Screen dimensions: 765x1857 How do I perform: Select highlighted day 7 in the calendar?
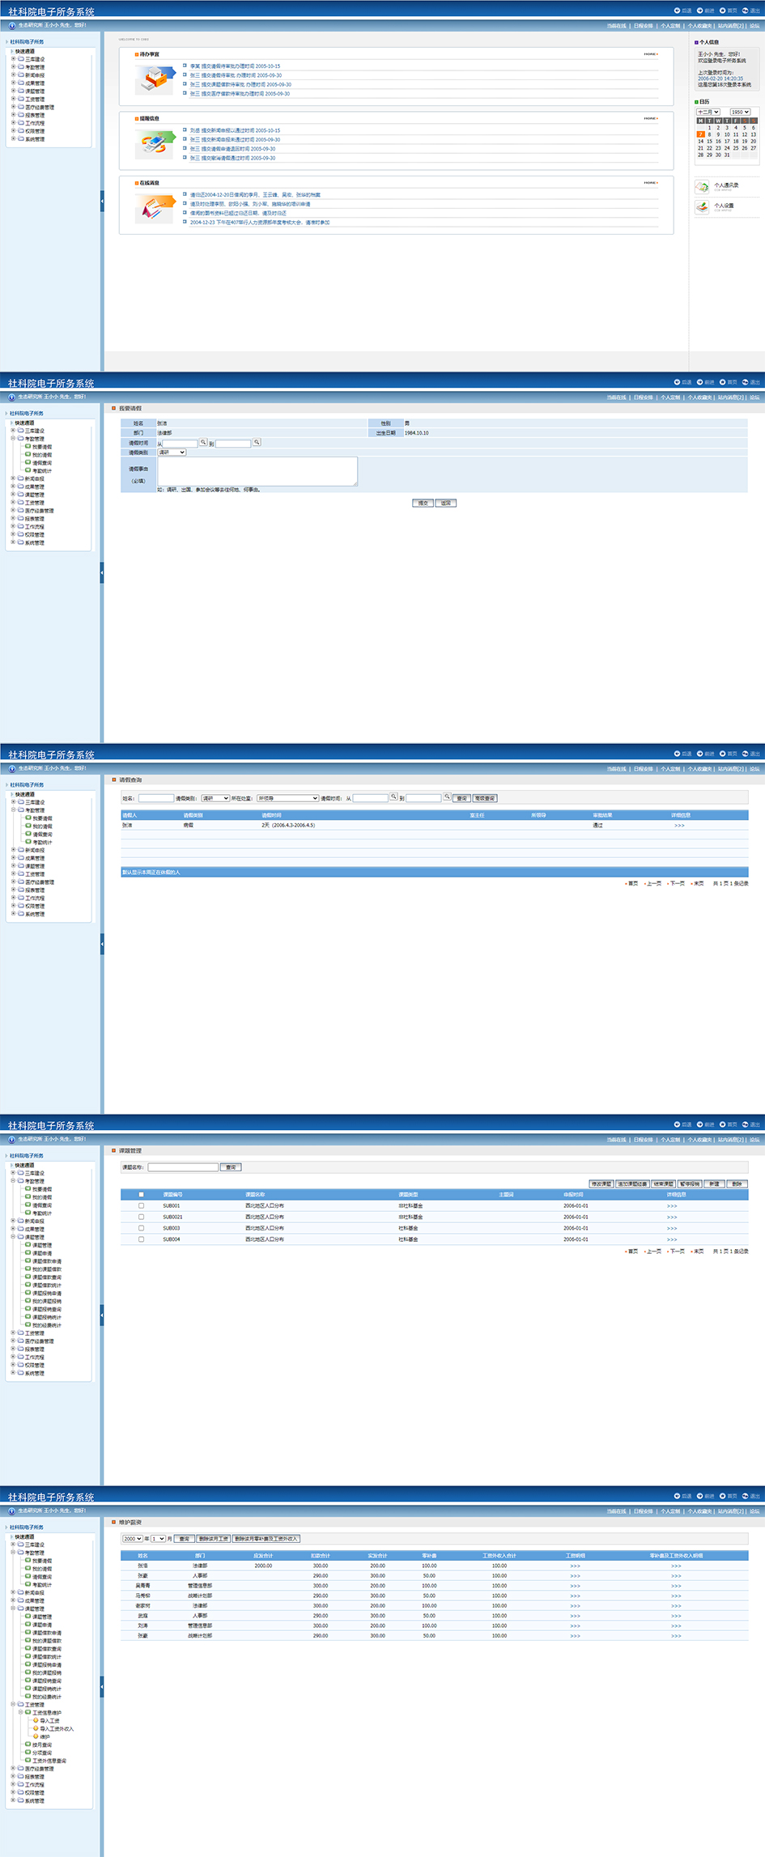point(701,134)
